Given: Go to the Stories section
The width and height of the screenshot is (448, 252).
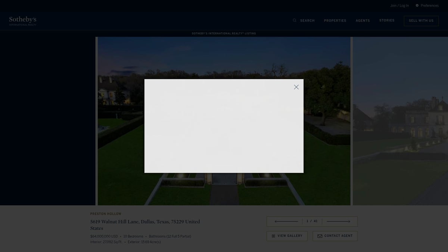Looking at the screenshot, I should pos(387,21).
